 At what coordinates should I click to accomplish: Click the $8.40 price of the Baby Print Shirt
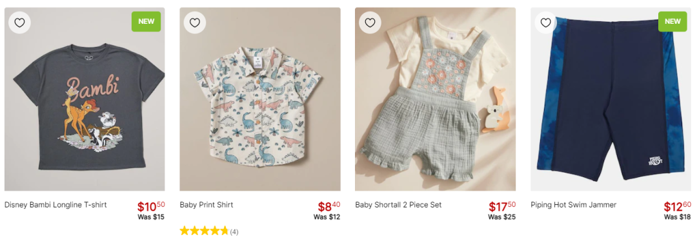pyautogui.click(x=329, y=206)
